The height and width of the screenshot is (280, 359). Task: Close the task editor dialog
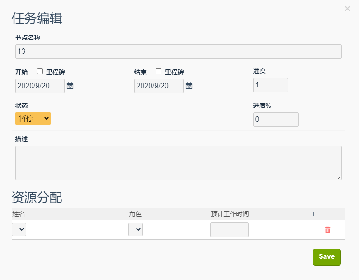tap(347, 8)
